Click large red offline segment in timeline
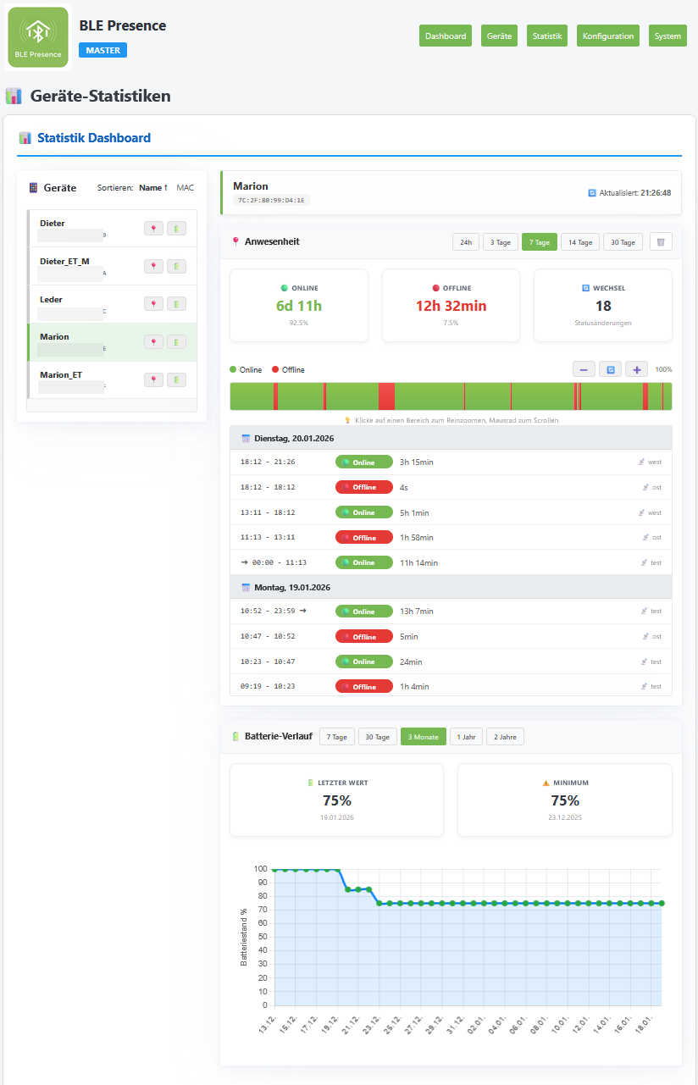 coord(386,396)
